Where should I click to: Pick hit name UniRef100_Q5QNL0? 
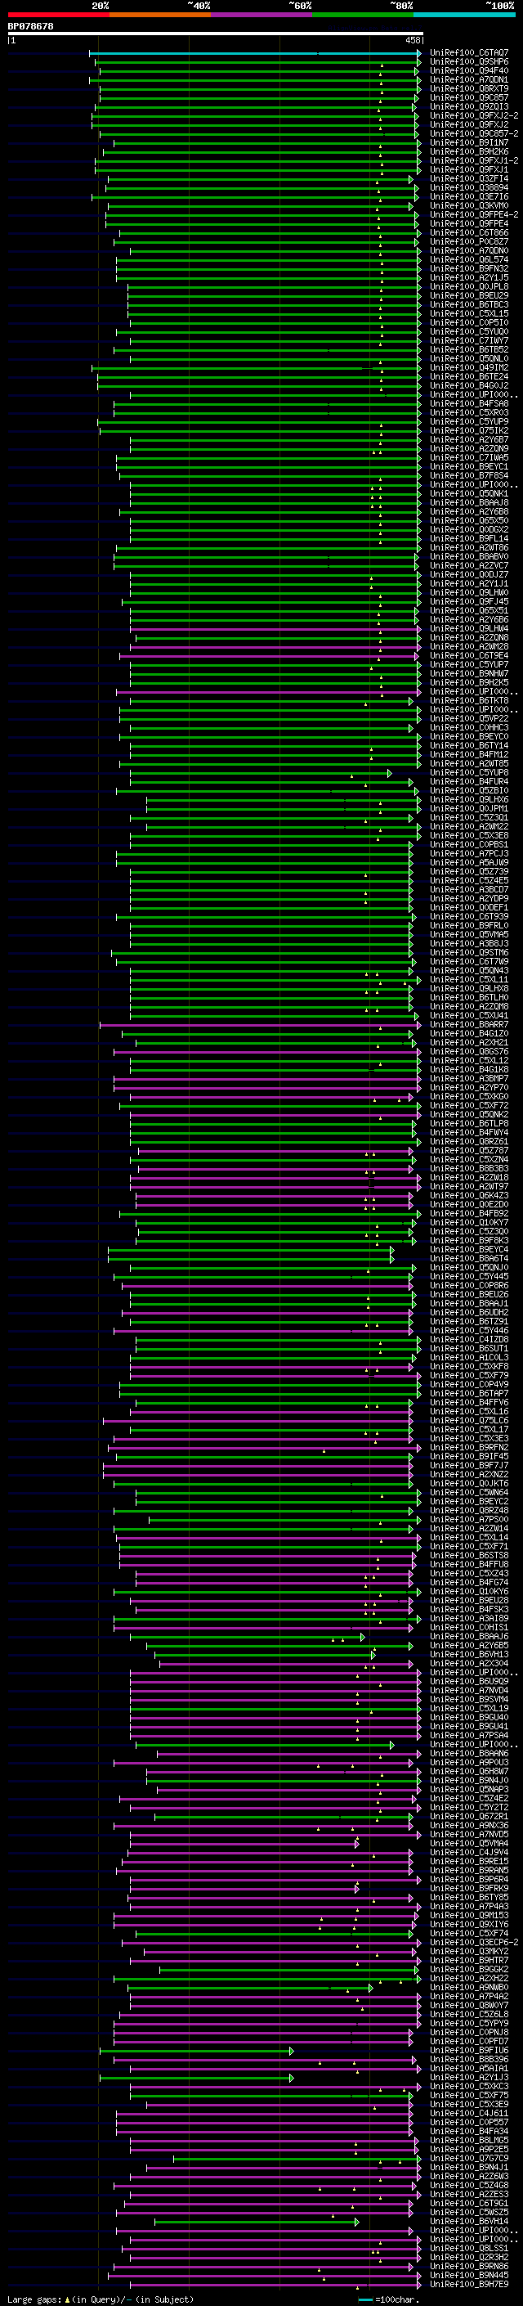468,359
